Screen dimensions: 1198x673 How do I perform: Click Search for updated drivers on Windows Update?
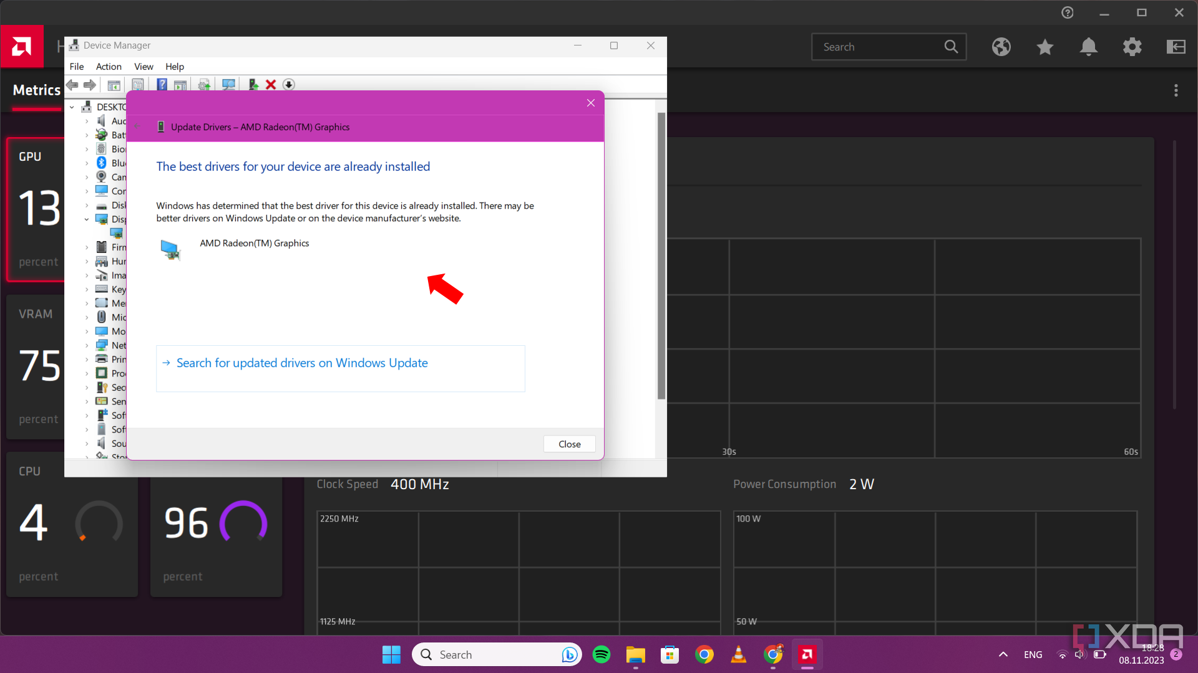(x=340, y=368)
